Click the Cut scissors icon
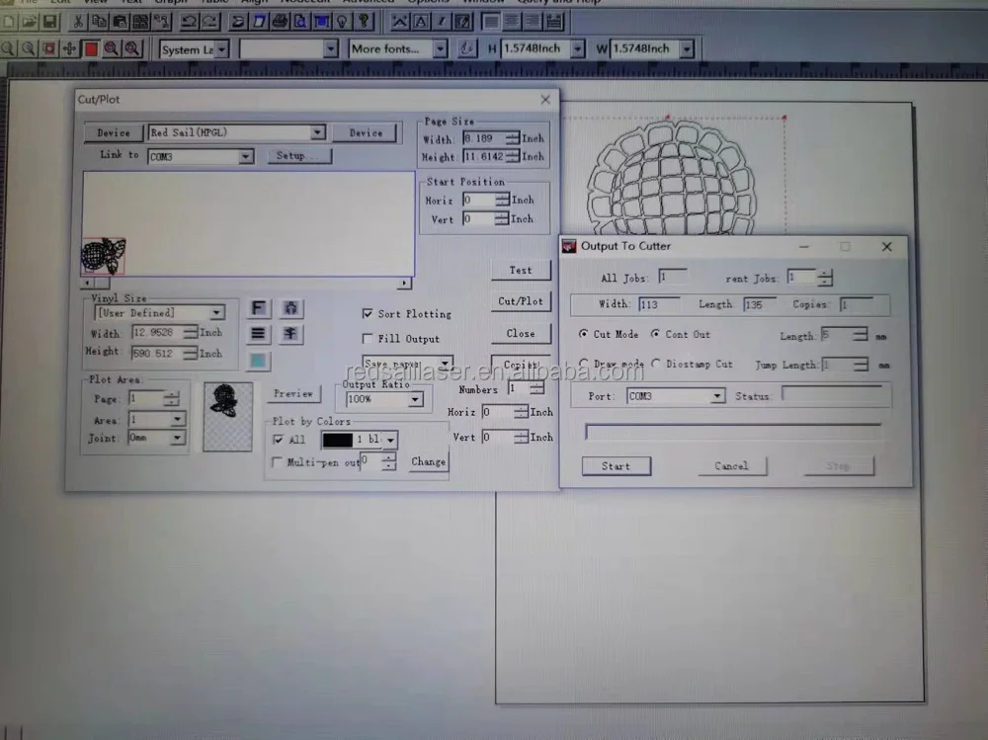This screenshot has width=988, height=740. [x=78, y=21]
